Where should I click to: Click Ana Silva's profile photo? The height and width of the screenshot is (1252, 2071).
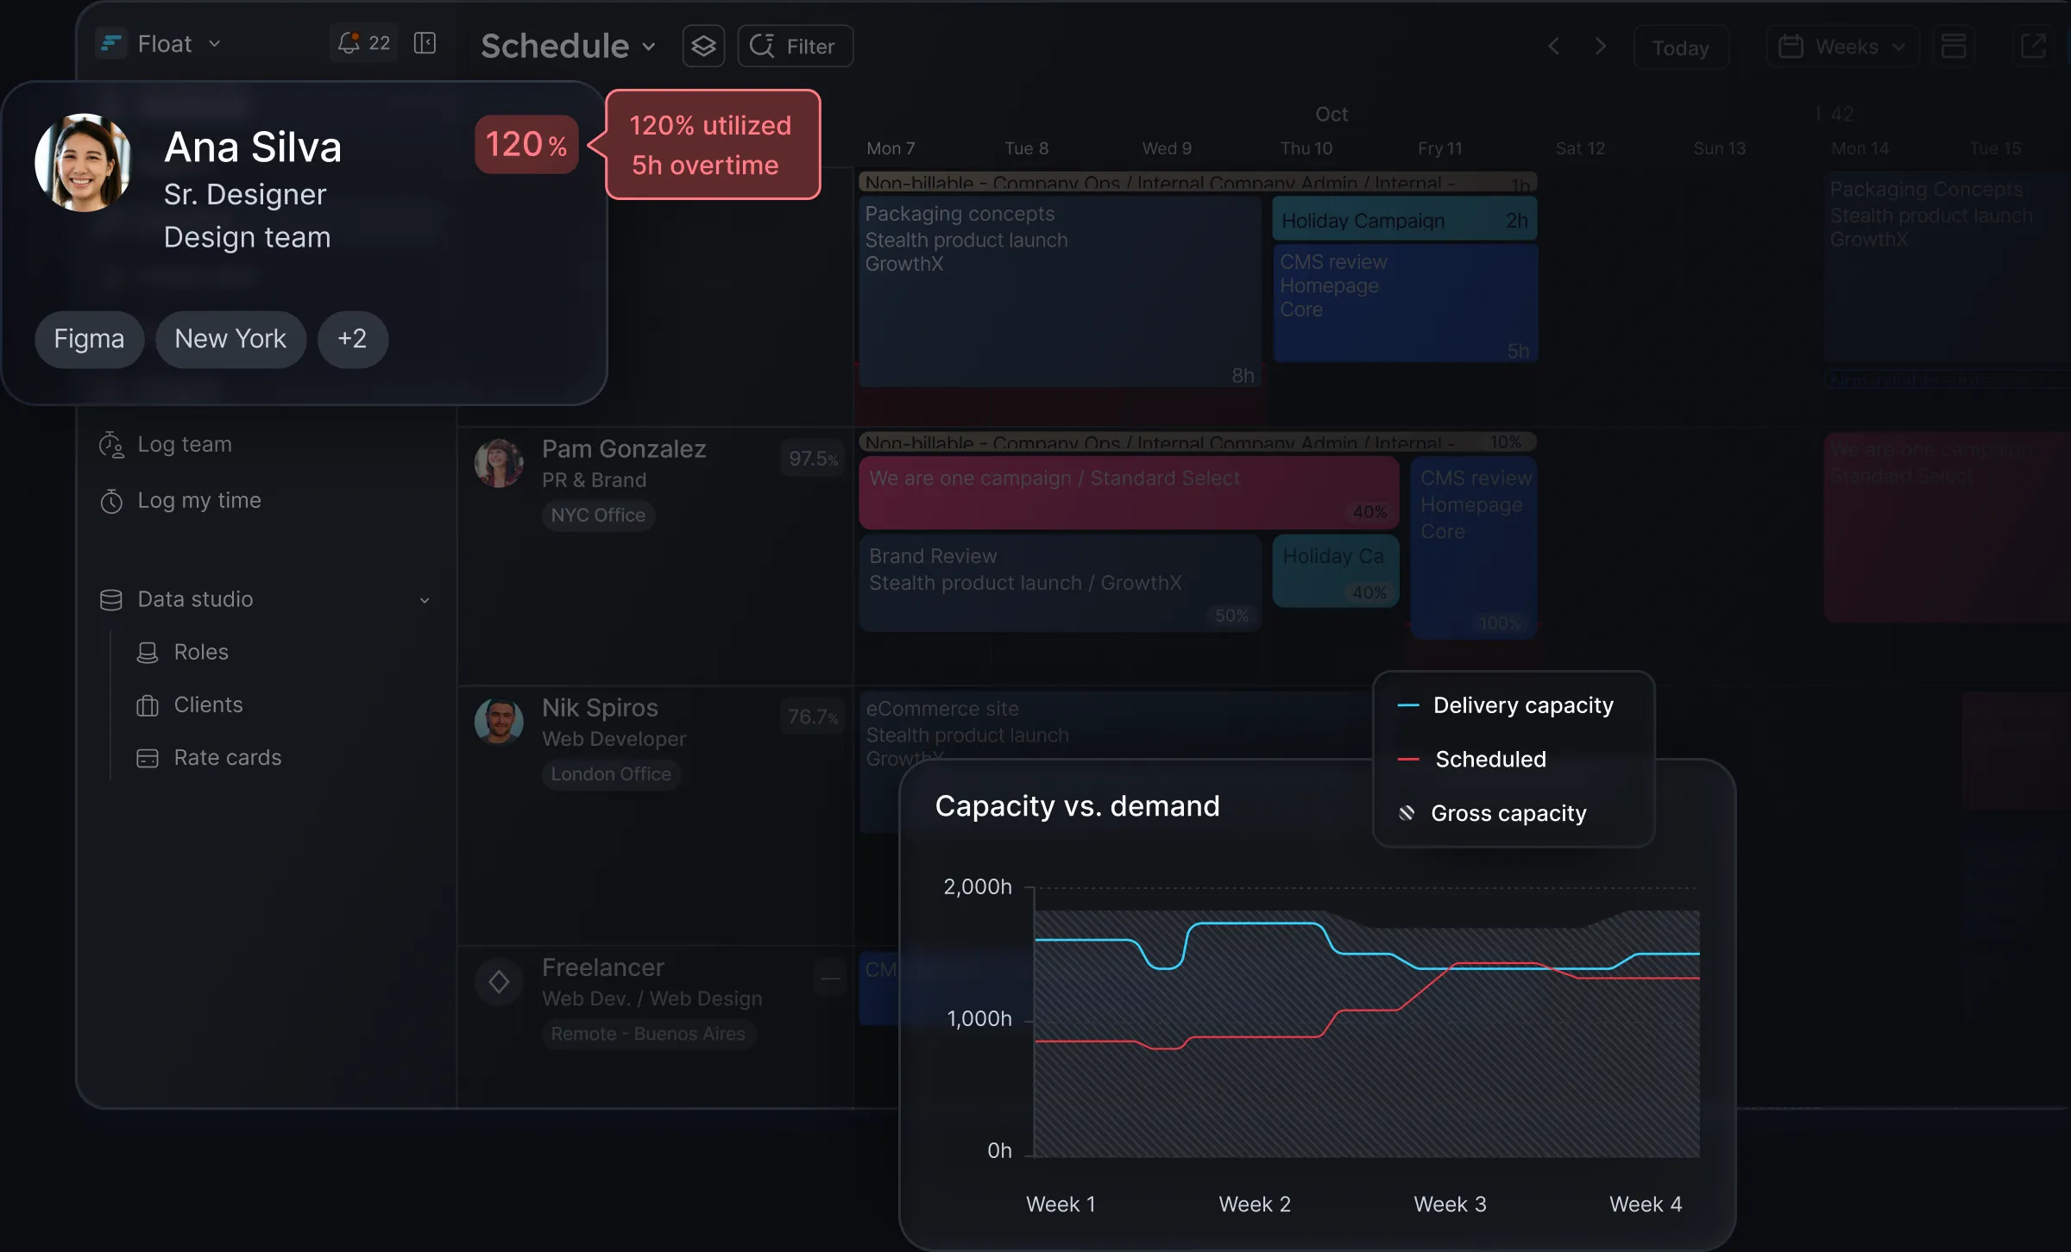point(83,163)
